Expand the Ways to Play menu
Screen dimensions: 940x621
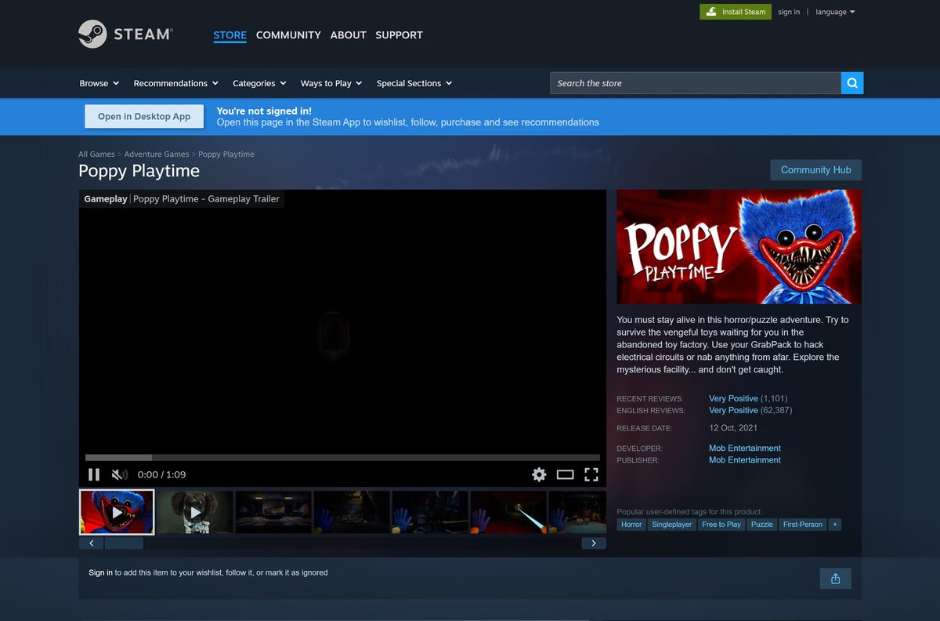331,83
